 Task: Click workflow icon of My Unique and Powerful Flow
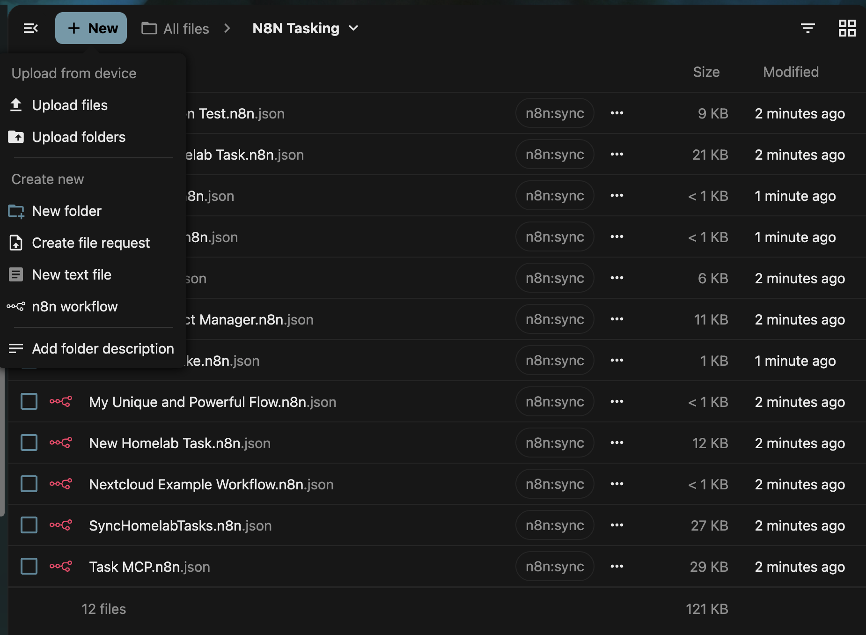coord(61,401)
